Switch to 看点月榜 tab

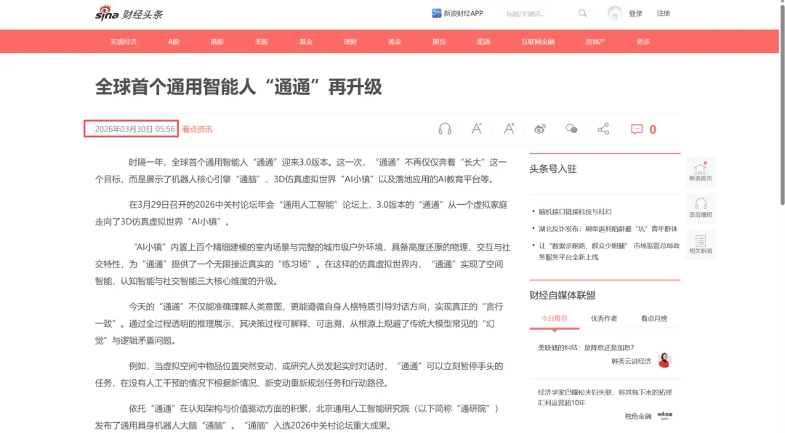[654, 318]
